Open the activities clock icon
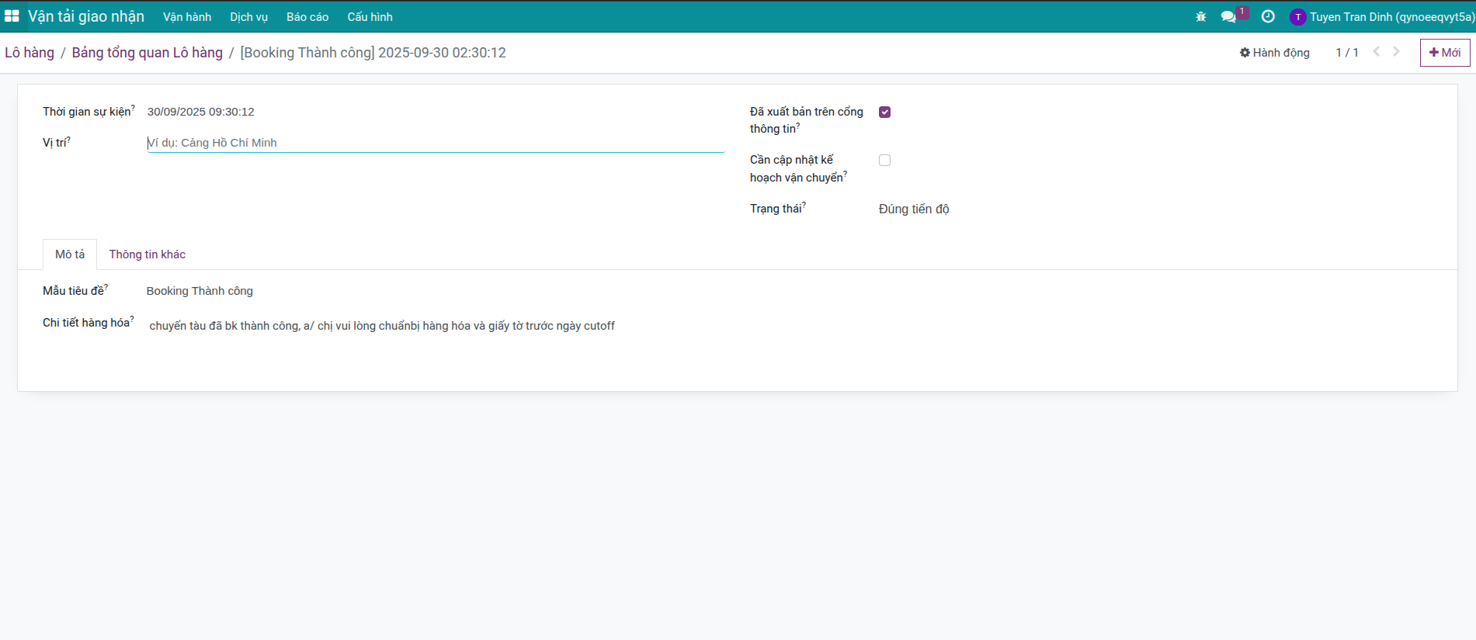Screen dimensions: 1476x640 click(x=1268, y=16)
